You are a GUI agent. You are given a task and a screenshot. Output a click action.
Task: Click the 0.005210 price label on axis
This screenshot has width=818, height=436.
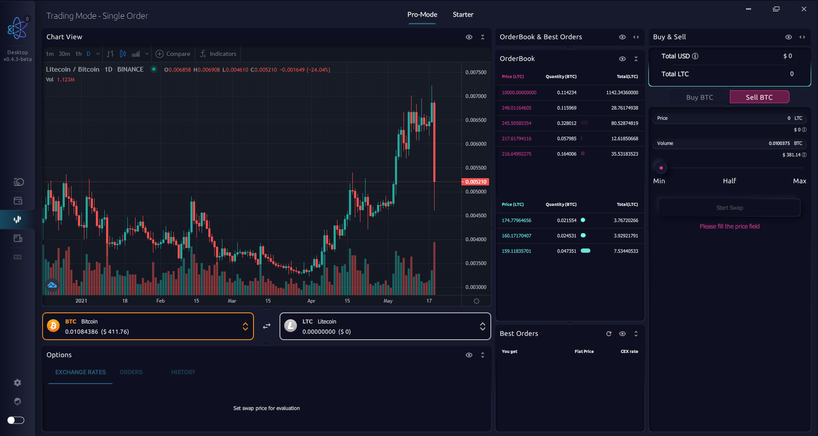point(475,182)
